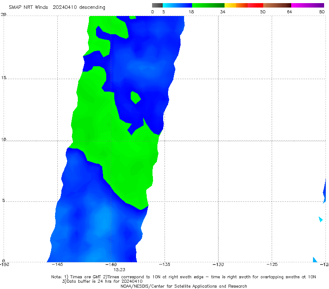The height and width of the screenshot is (289, 329).
Task: Click the gray segment of the color bar
Action: [x=157, y=5]
